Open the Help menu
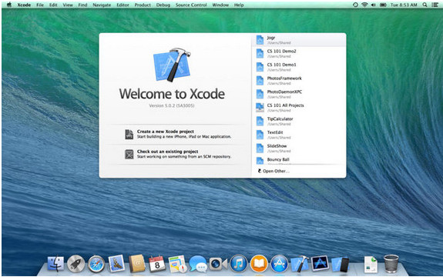The image size is (443, 277). click(x=239, y=5)
